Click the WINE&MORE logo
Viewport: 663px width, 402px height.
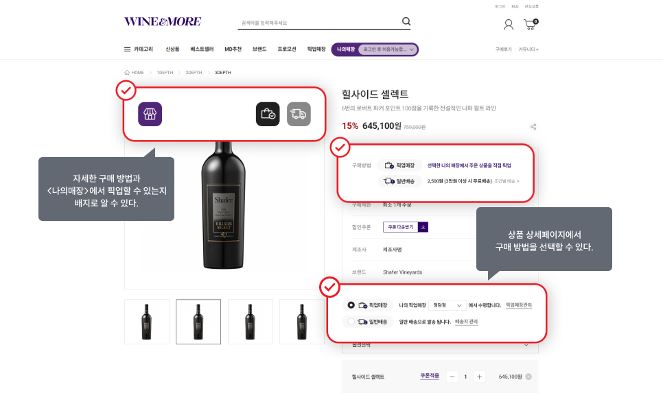(x=163, y=21)
